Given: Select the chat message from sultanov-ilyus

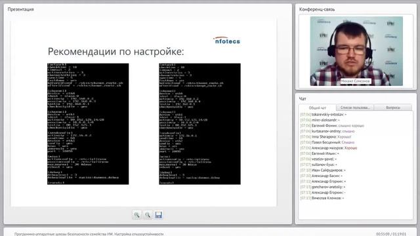Looking at the screenshot, I should [319, 165].
